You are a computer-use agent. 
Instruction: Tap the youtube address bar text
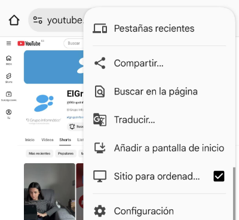pos(65,20)
